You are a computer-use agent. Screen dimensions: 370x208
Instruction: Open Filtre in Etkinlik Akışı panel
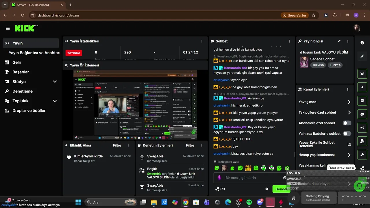click(x=117, y=145)
